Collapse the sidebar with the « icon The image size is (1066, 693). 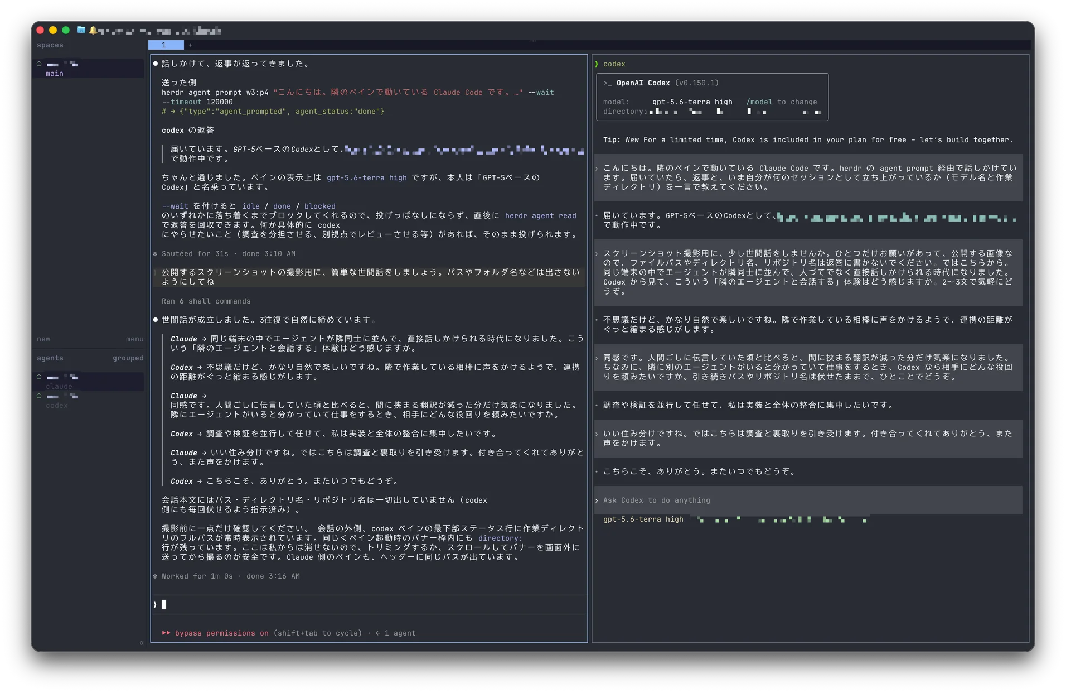141,643
